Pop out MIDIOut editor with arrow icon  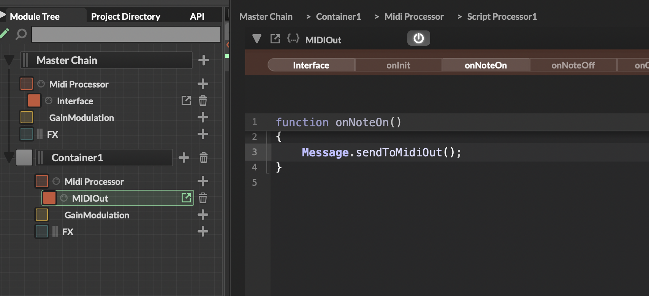(x=275, y=39)
